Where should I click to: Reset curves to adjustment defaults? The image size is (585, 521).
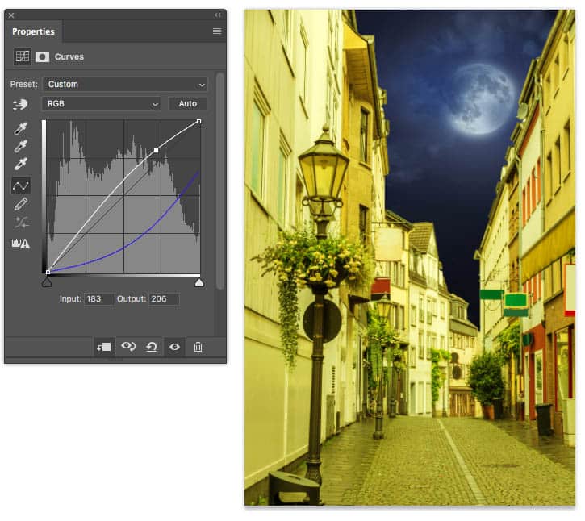point(152,348)
